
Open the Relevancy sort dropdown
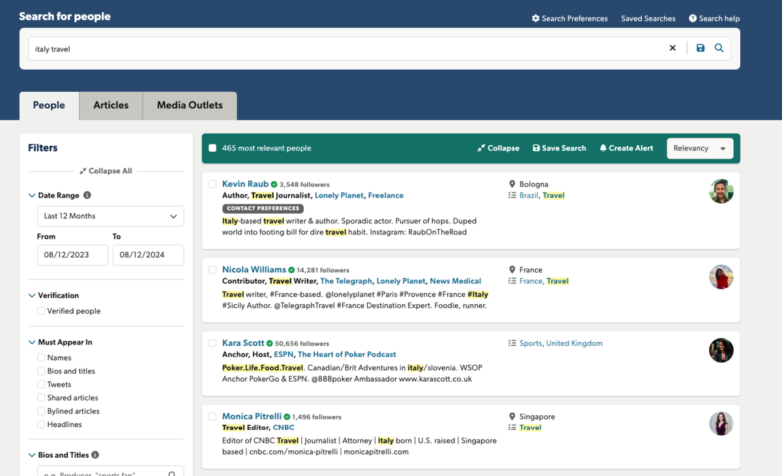pos(699,148)
